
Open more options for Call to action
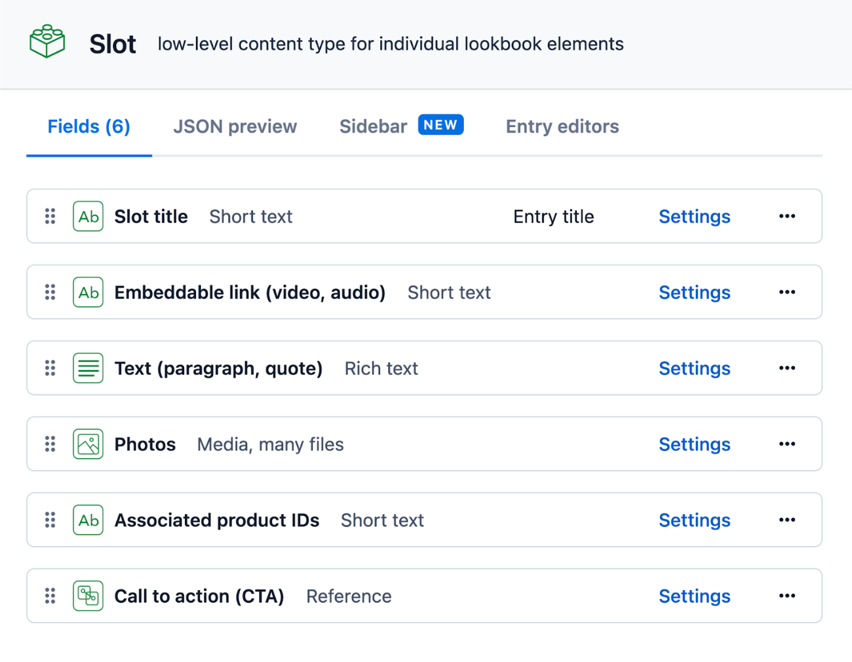coord(787,596)
